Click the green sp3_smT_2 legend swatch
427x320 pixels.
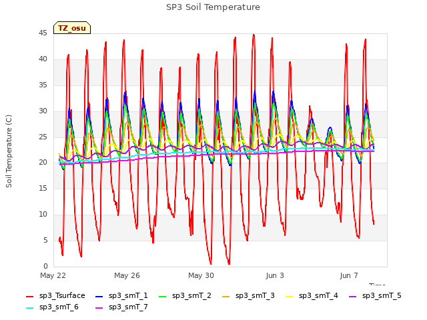tap(163, 296)
